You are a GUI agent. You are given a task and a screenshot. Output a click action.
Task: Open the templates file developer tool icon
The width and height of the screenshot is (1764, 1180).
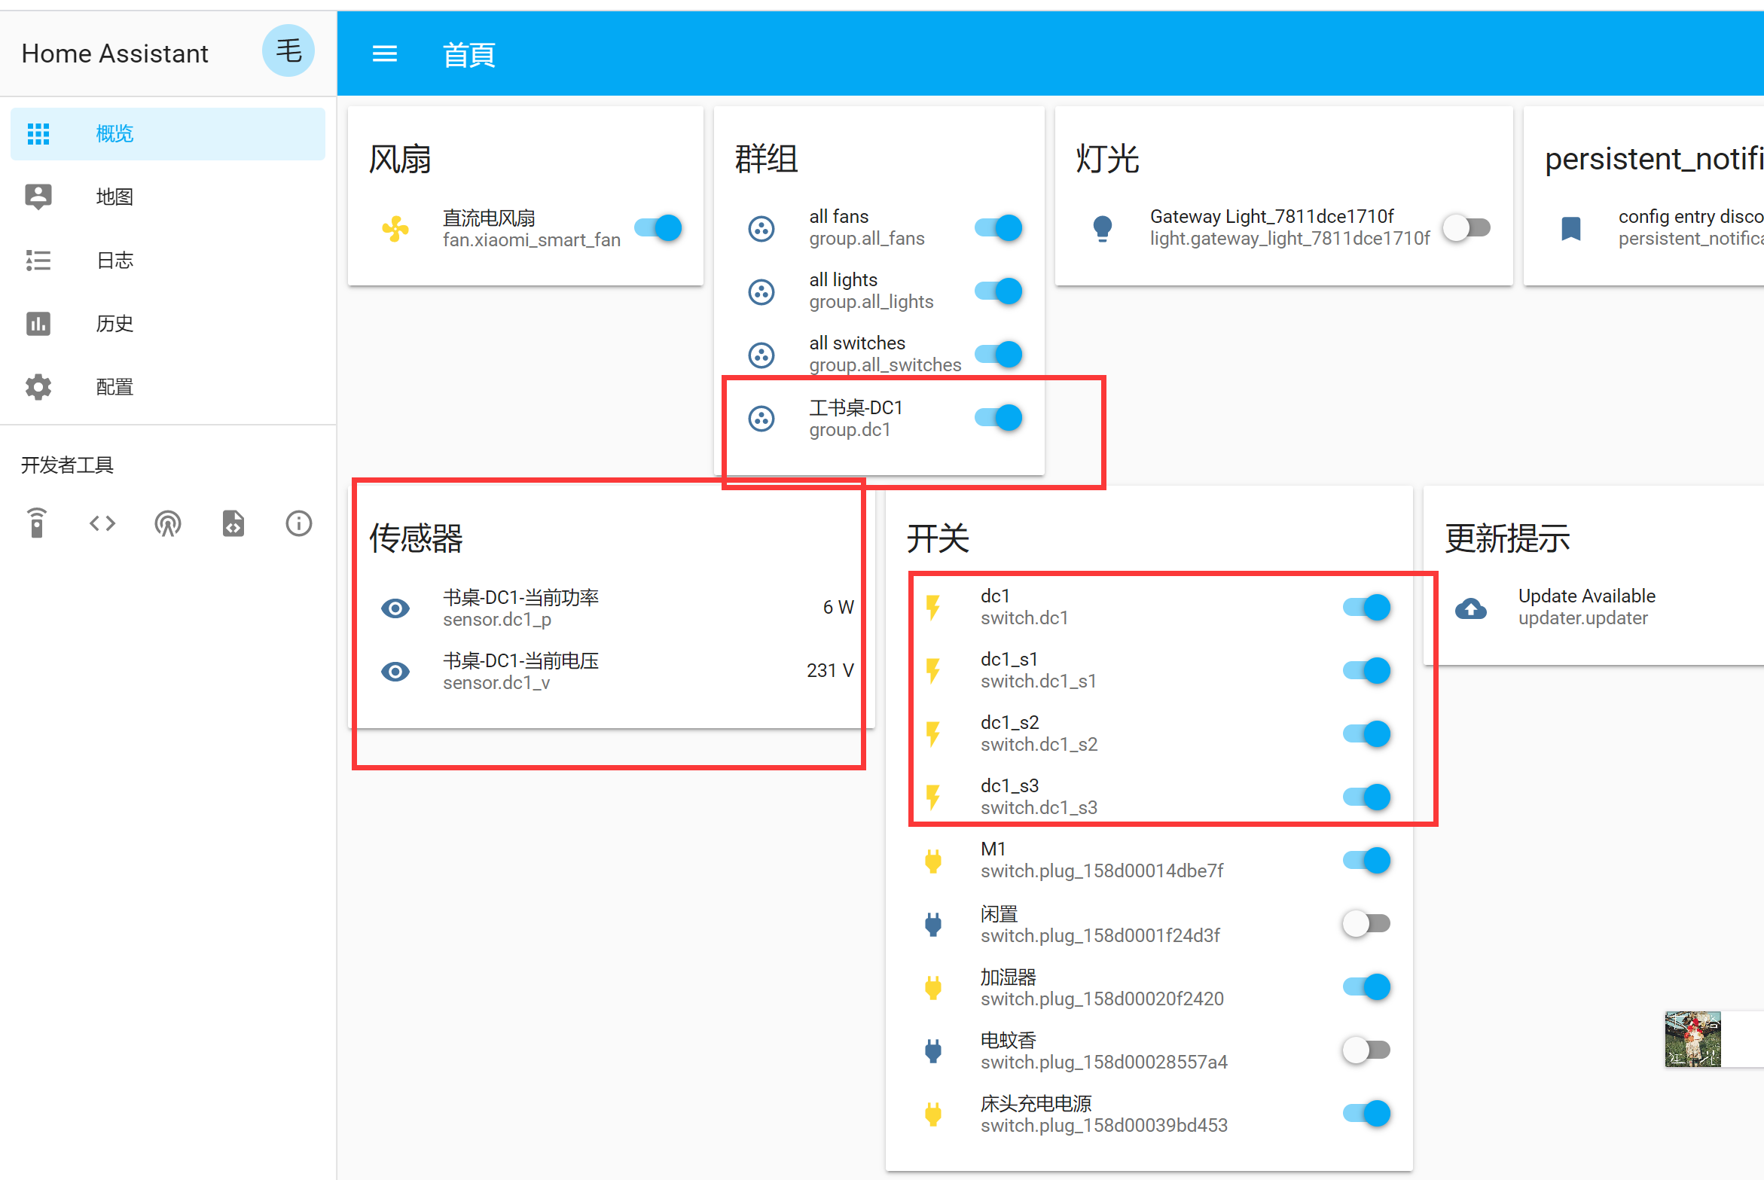[233, 523]
